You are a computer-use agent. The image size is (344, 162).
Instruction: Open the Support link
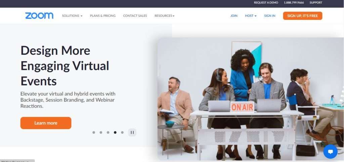coord(316,3)
